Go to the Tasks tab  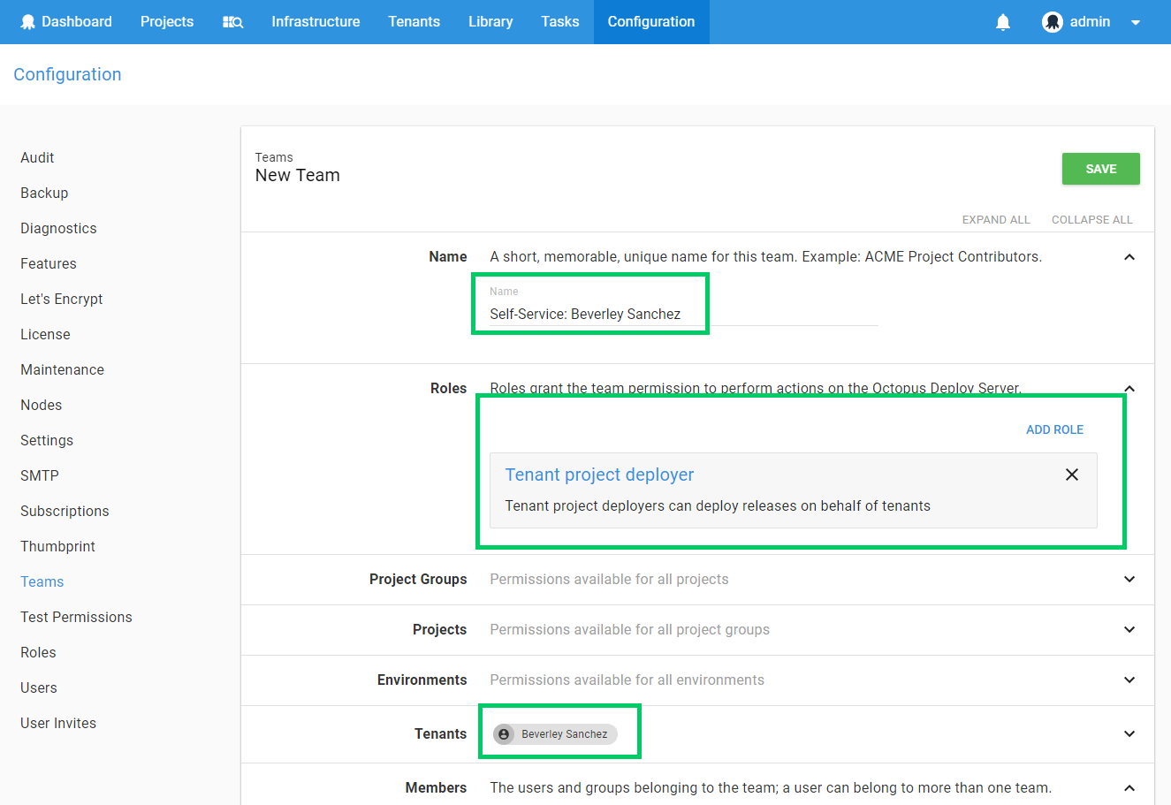click(560, 22)
